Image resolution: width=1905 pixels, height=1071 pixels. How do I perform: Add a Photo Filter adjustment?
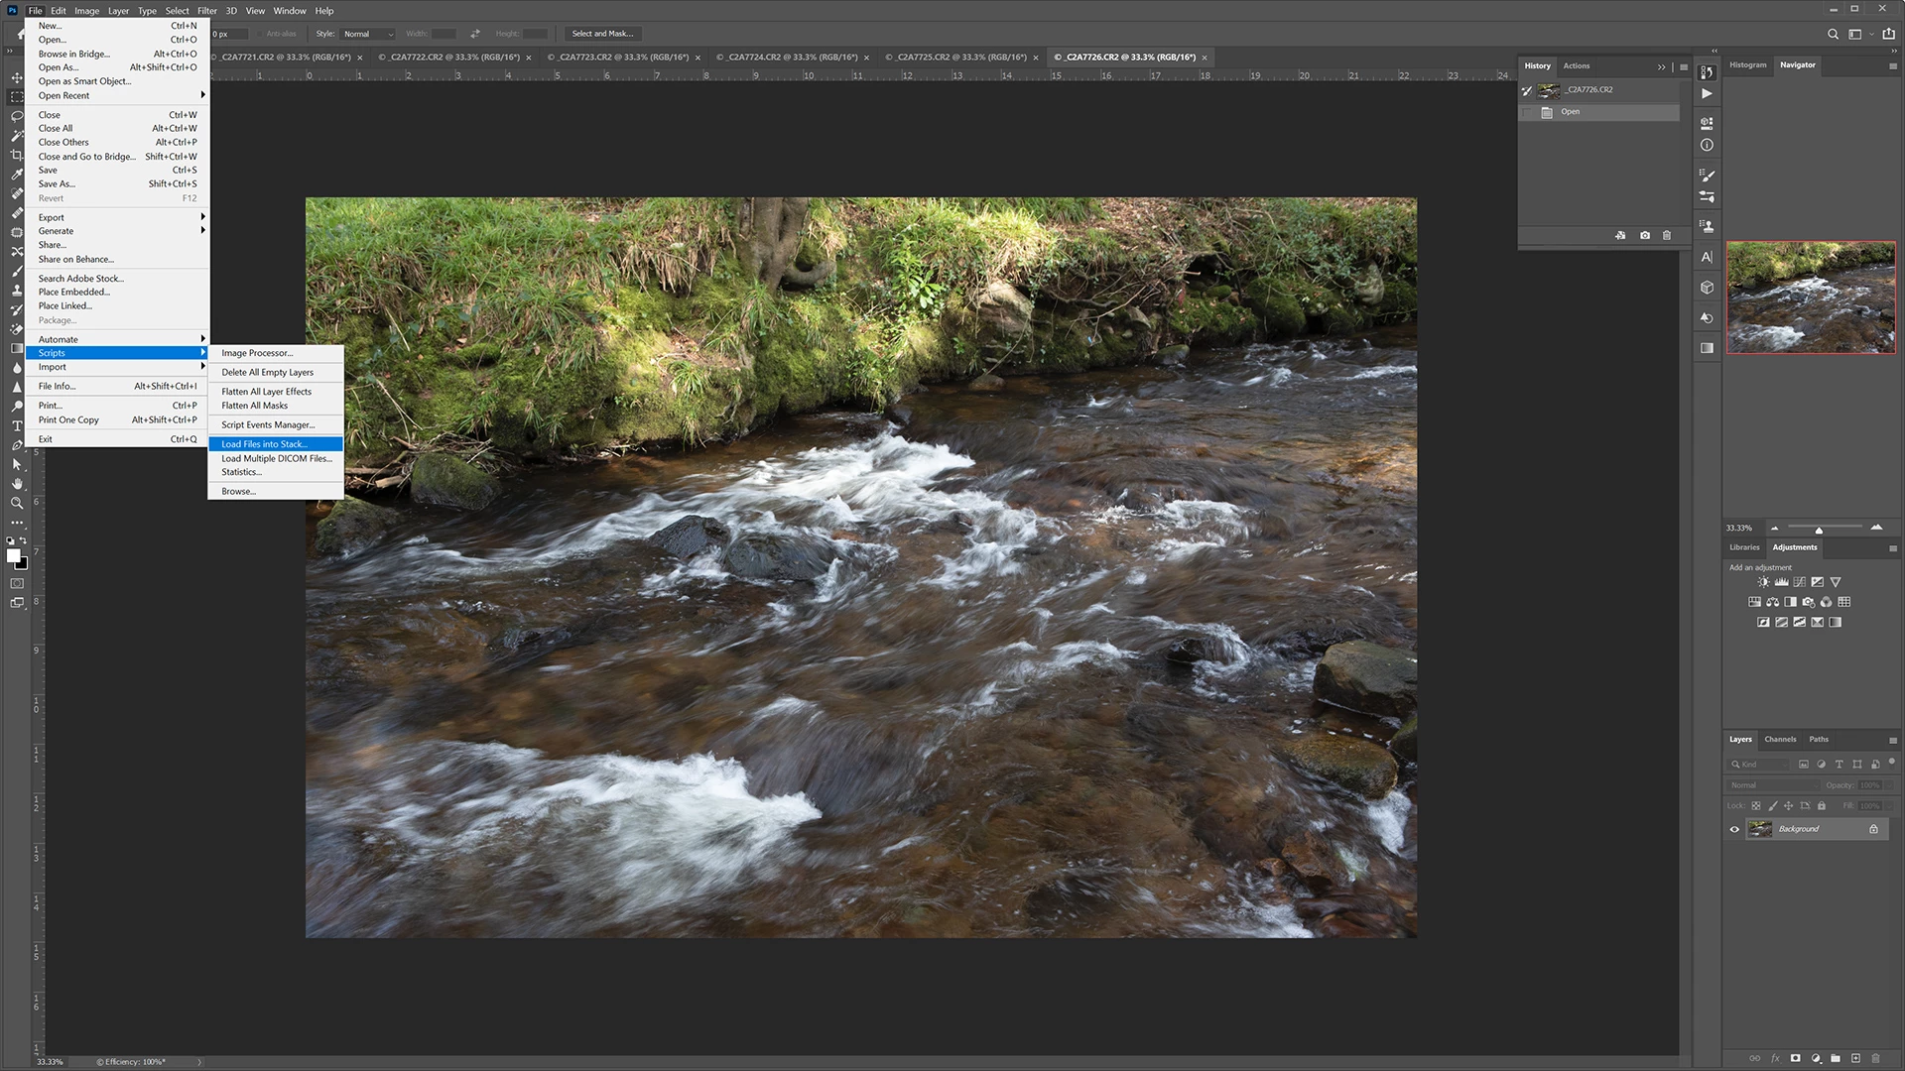click(1808, 602)
